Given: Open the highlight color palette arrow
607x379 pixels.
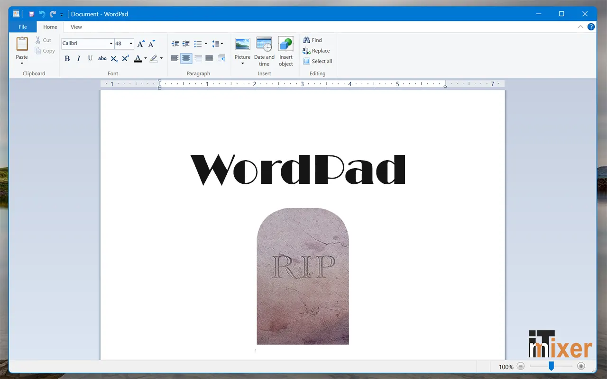Looking at the screenshot, I should pyautogui.click(x=161, y=58).
